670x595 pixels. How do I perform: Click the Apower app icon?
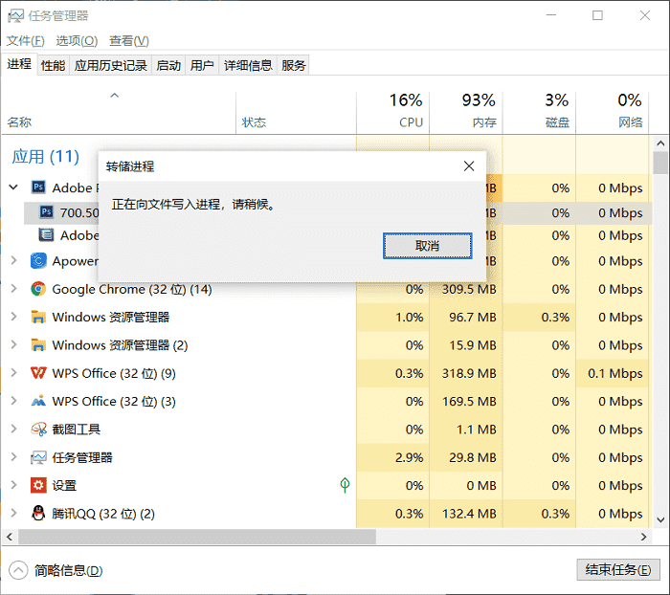point(38,260)
